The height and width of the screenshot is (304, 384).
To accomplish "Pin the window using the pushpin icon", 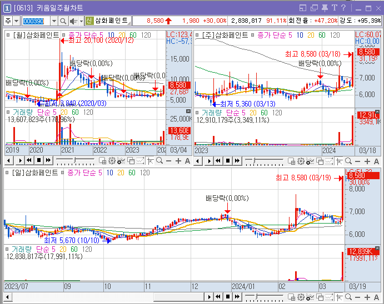I will coord(325,8).
